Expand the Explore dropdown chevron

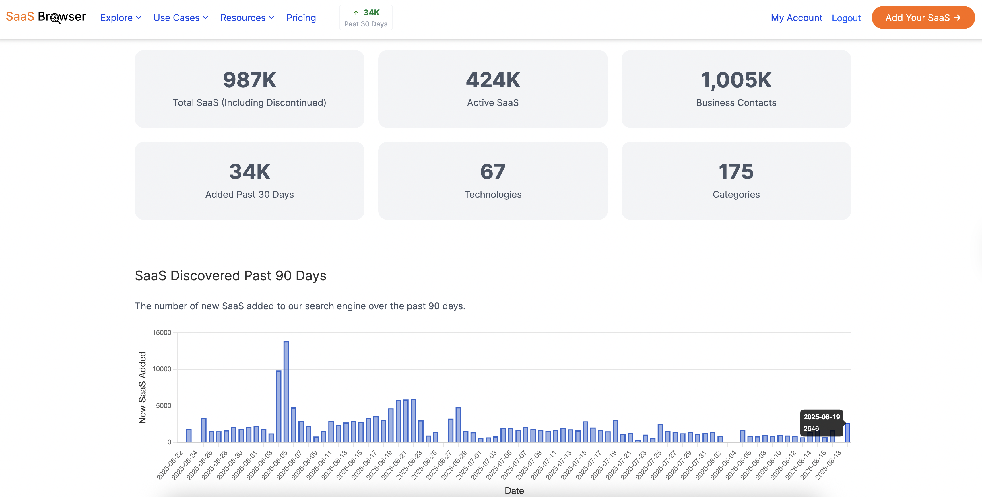click(139, 18)
